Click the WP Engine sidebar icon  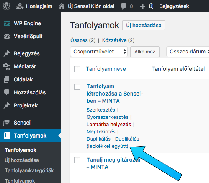(7, 23)
